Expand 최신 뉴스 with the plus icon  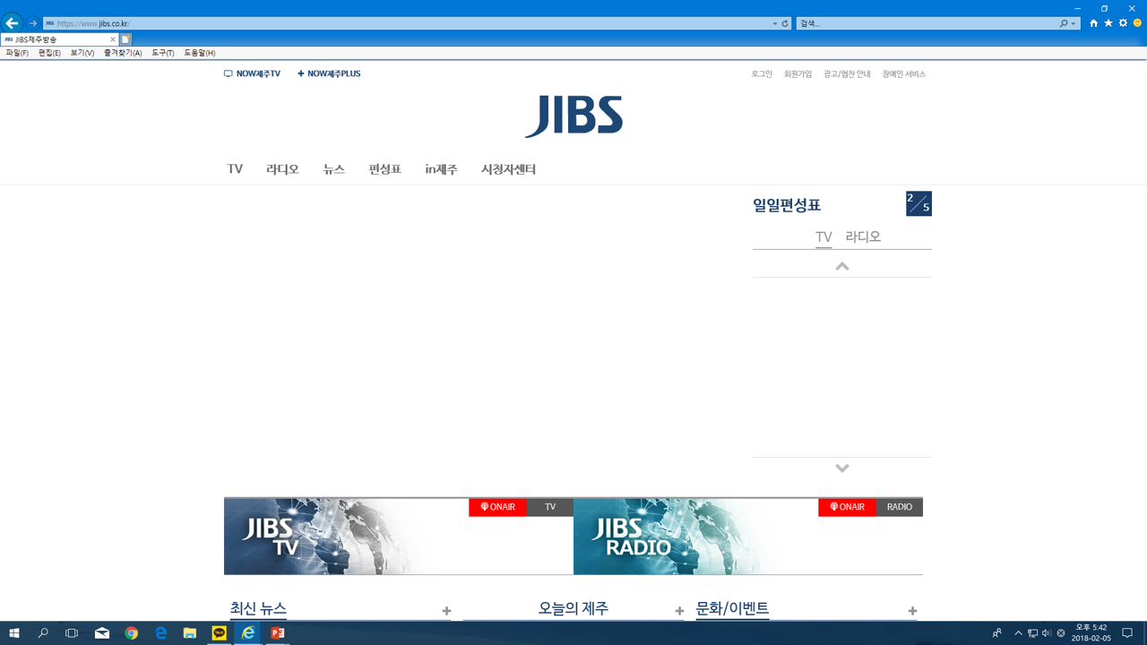[x=446, y=611]
